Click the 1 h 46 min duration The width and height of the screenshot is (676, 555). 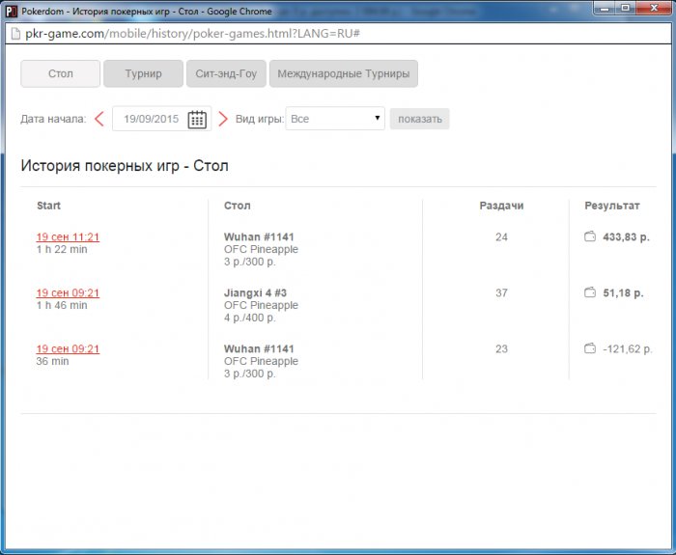coord(62,306)
